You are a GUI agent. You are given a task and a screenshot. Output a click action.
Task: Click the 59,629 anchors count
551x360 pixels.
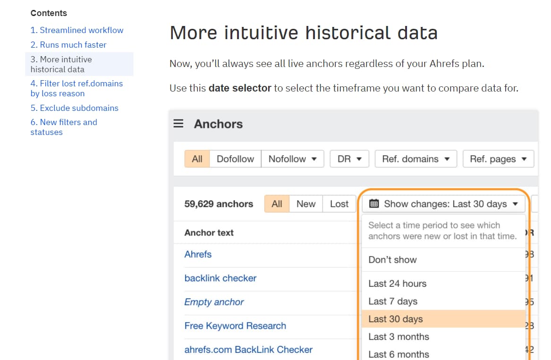click(x=219, y=204)
